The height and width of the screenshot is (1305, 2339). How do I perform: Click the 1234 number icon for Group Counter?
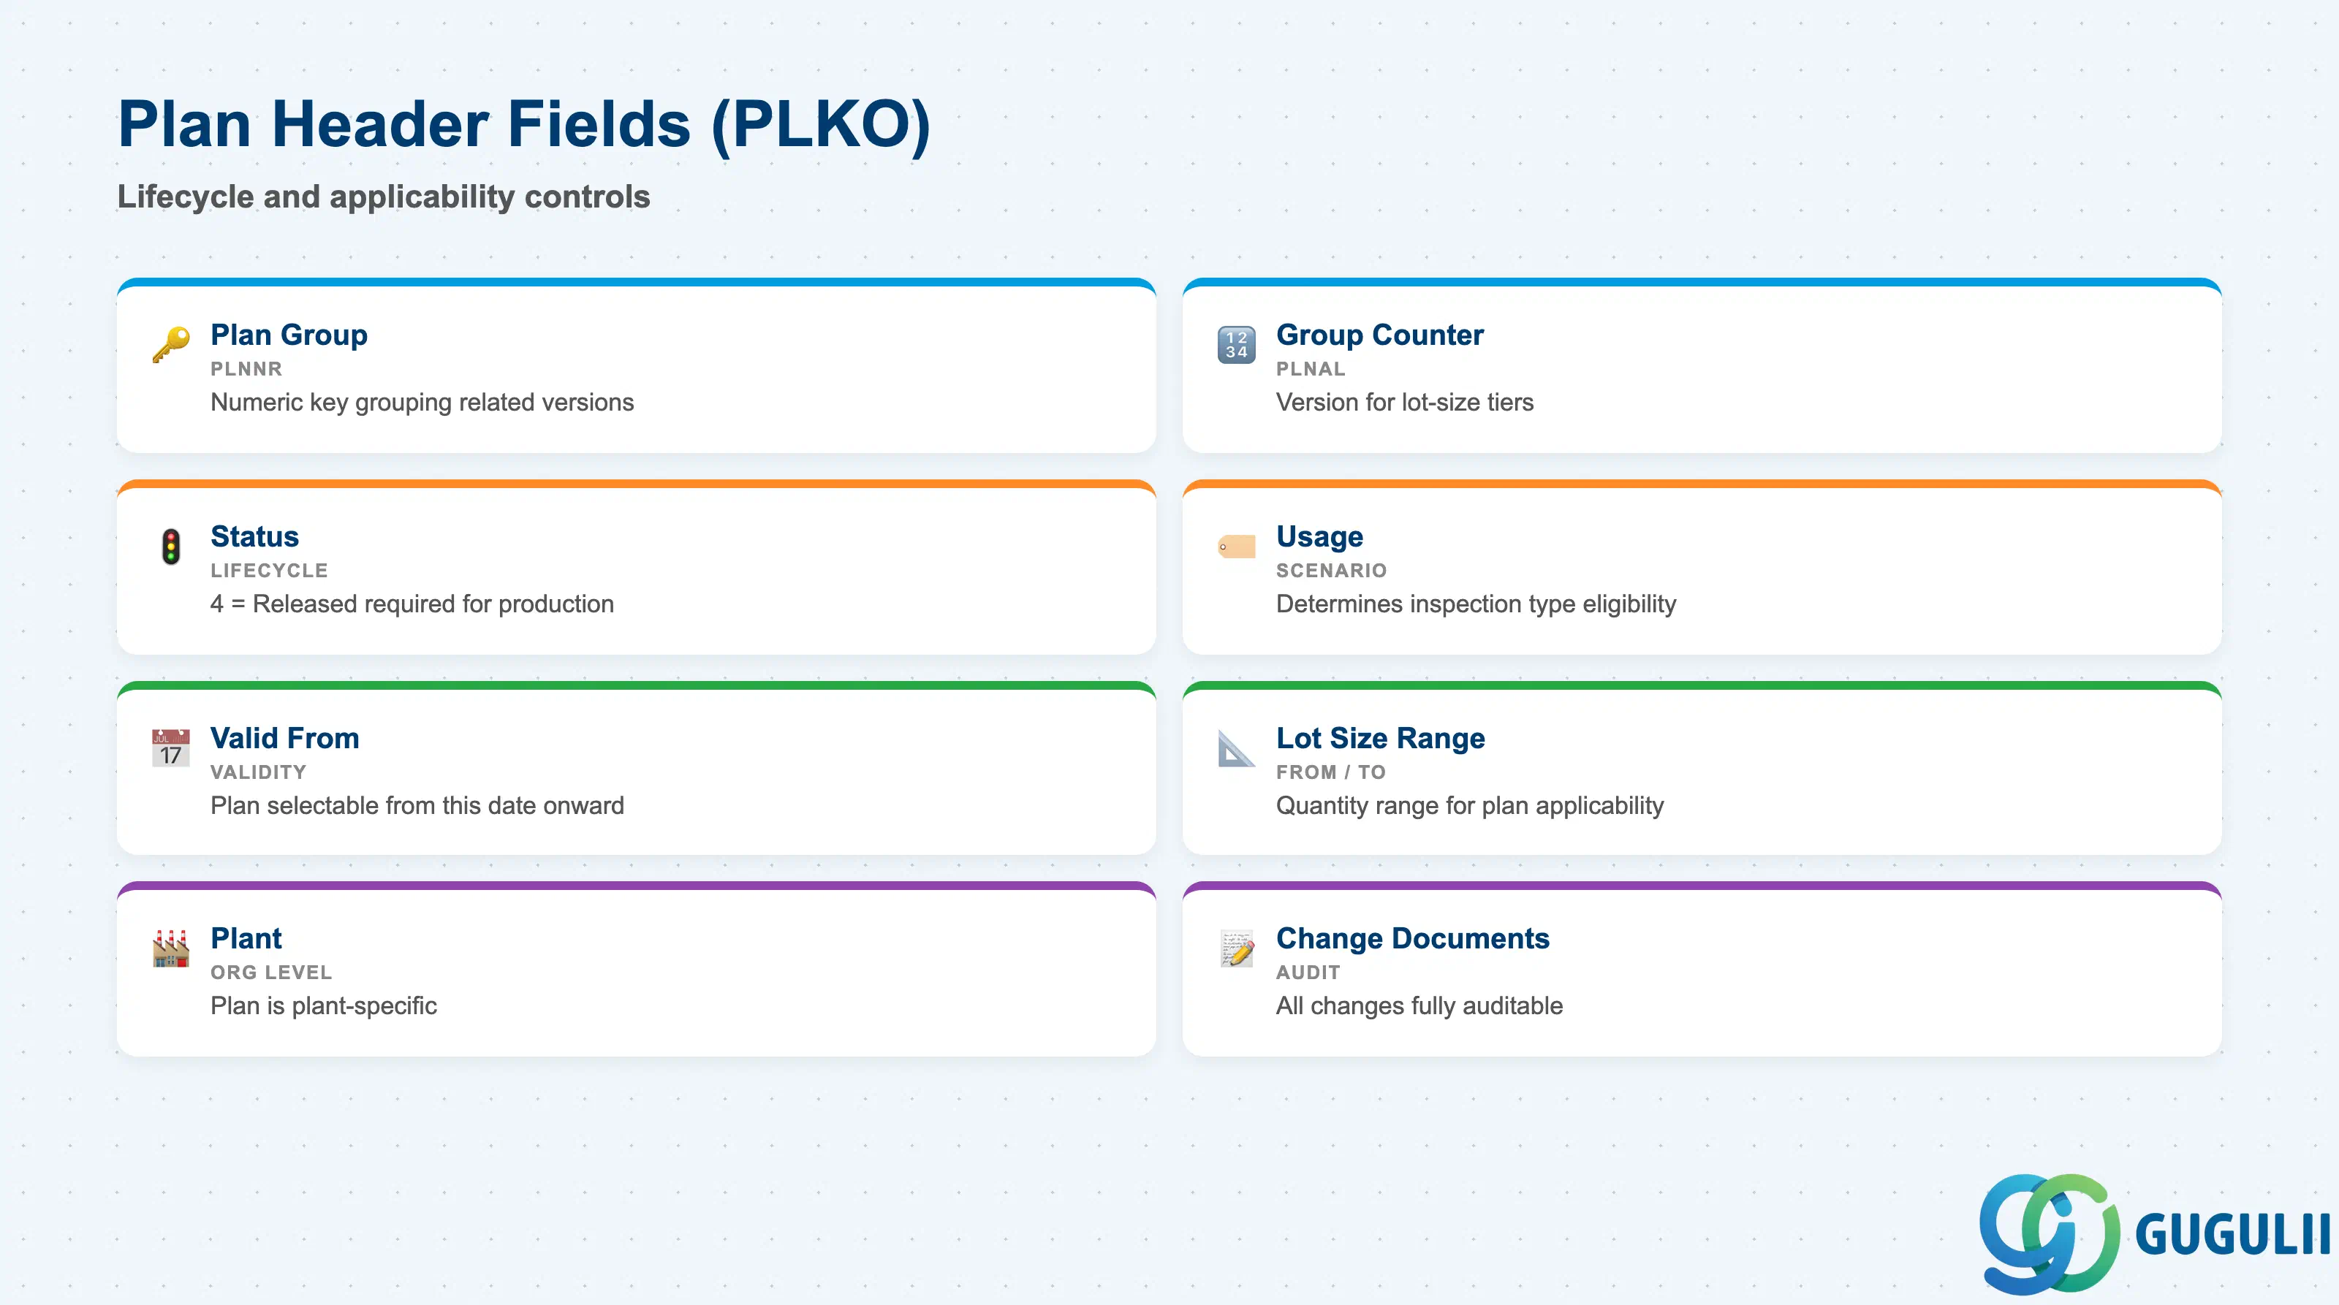1236,345
